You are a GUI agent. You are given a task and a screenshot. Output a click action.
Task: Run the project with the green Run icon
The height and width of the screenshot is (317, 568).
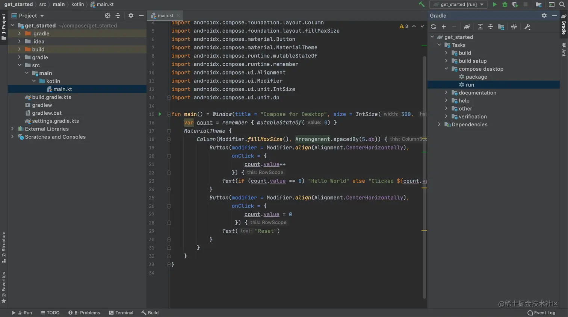495,4
